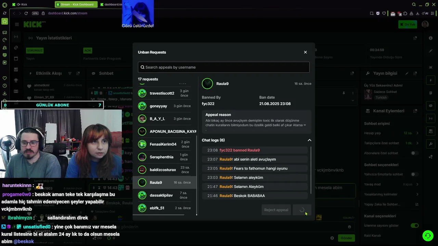The image size is (438, 246).
Task: Search appeals by username field
Action: (224, 67)
